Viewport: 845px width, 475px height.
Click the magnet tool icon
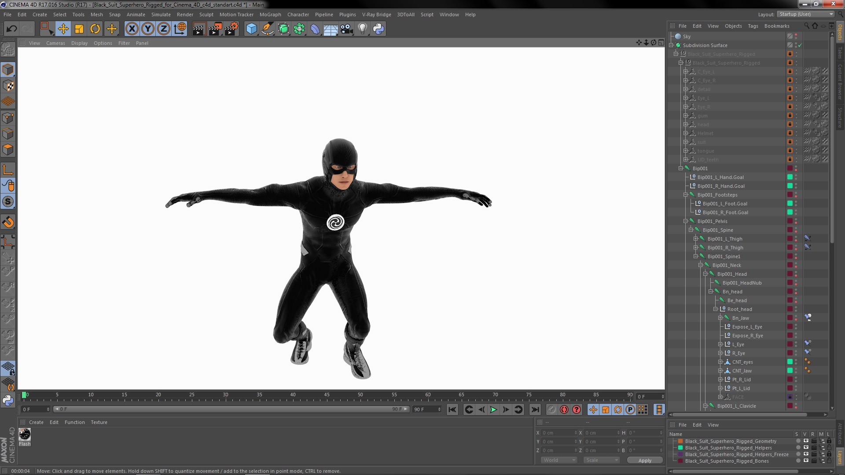[8, 222]
